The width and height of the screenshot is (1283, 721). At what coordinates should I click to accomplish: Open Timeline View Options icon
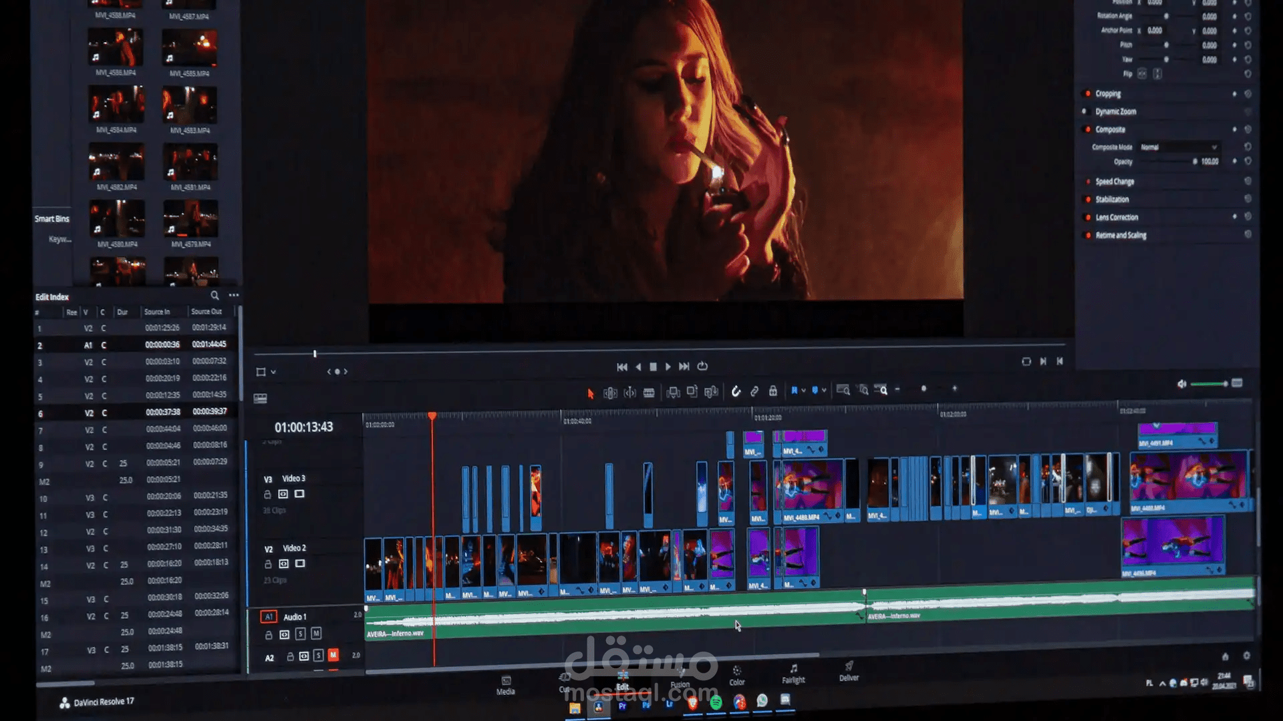261,399
